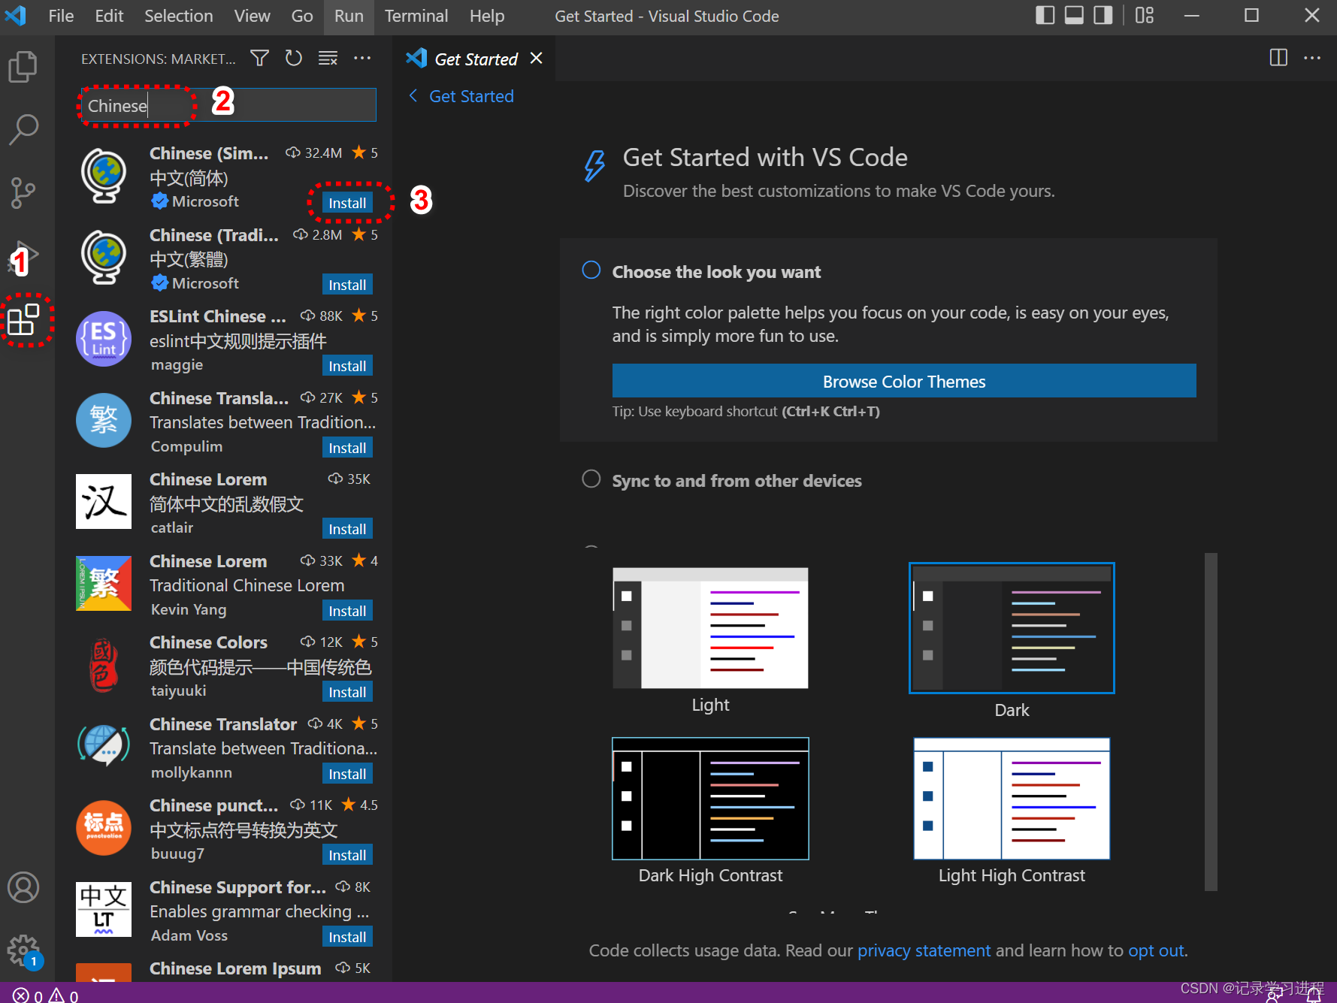Open the File menu
The height and width of the screenshot is (1003, 1337).
[x=61, y=16]
